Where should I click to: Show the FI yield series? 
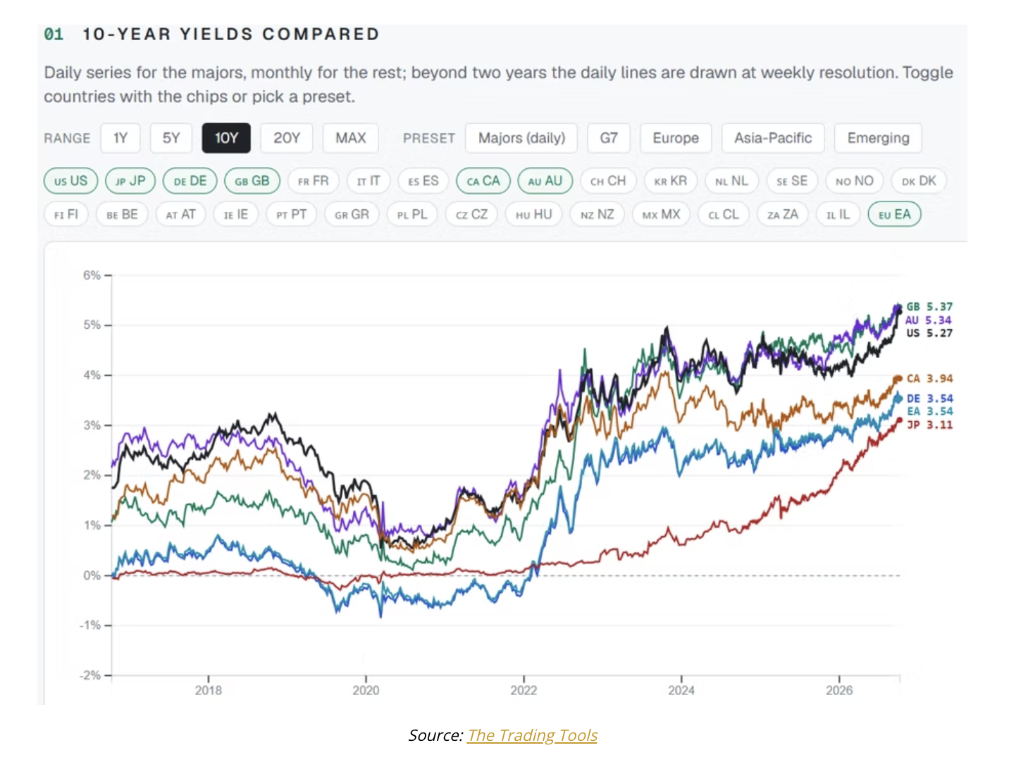click(x=66, y=214)
